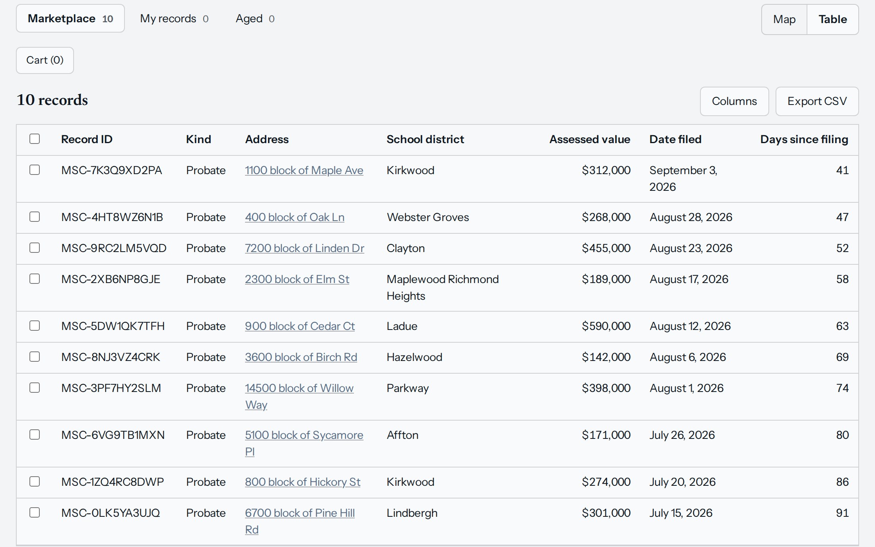Check the row MSC-7K3Q9XD2PA checkbox
The width and height of the screenshot is (875, 547).
click(x=35, y=170)
